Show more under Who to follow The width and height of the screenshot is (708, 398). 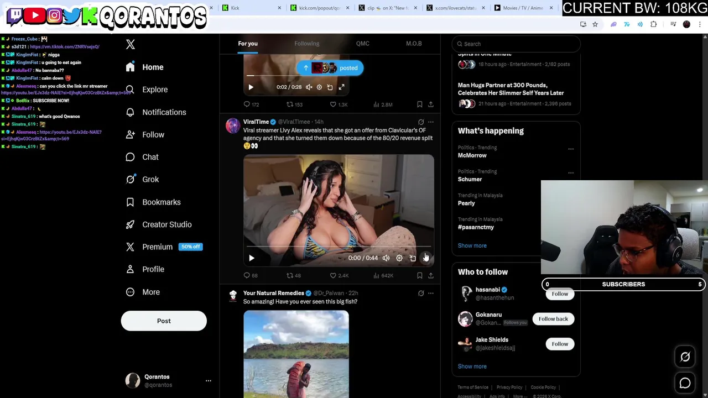pos(472,366)
